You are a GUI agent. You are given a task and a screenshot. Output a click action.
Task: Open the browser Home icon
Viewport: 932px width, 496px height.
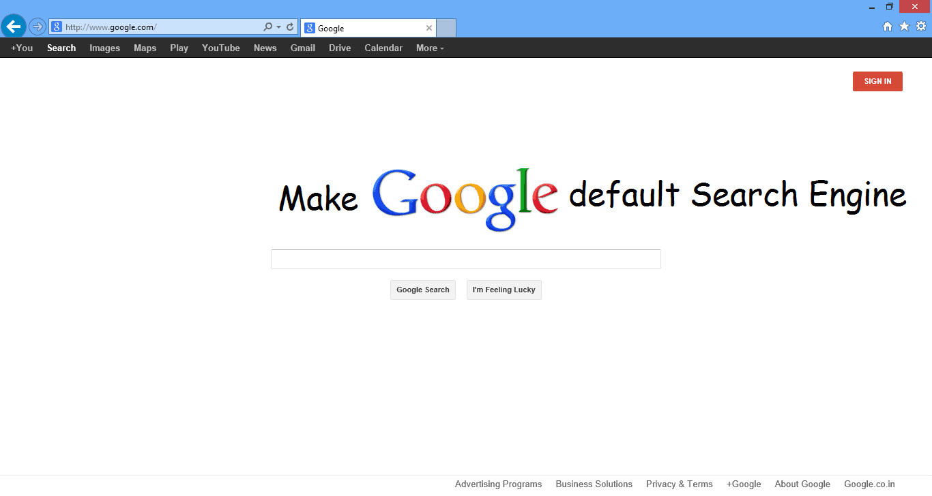click(x=888, y=27)
